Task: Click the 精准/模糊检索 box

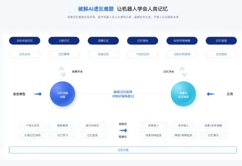Action: pyautogui.click(x=183, y=135)
